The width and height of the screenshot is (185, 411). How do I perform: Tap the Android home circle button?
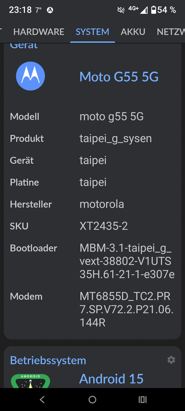[92, 400]
